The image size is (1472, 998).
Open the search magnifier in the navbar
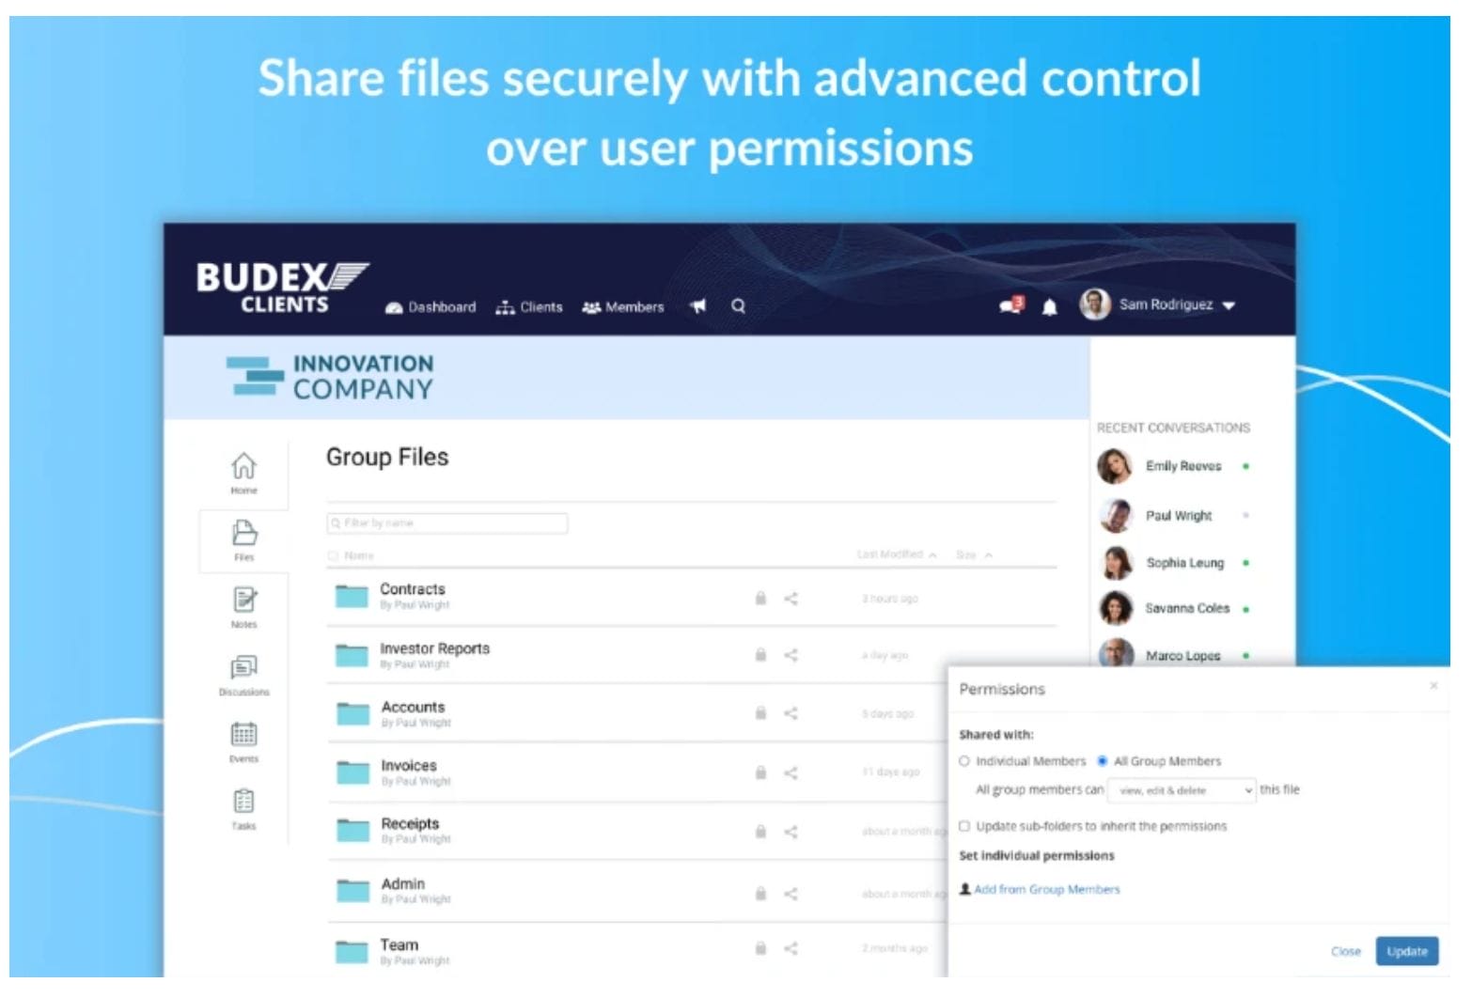point(739,306)
